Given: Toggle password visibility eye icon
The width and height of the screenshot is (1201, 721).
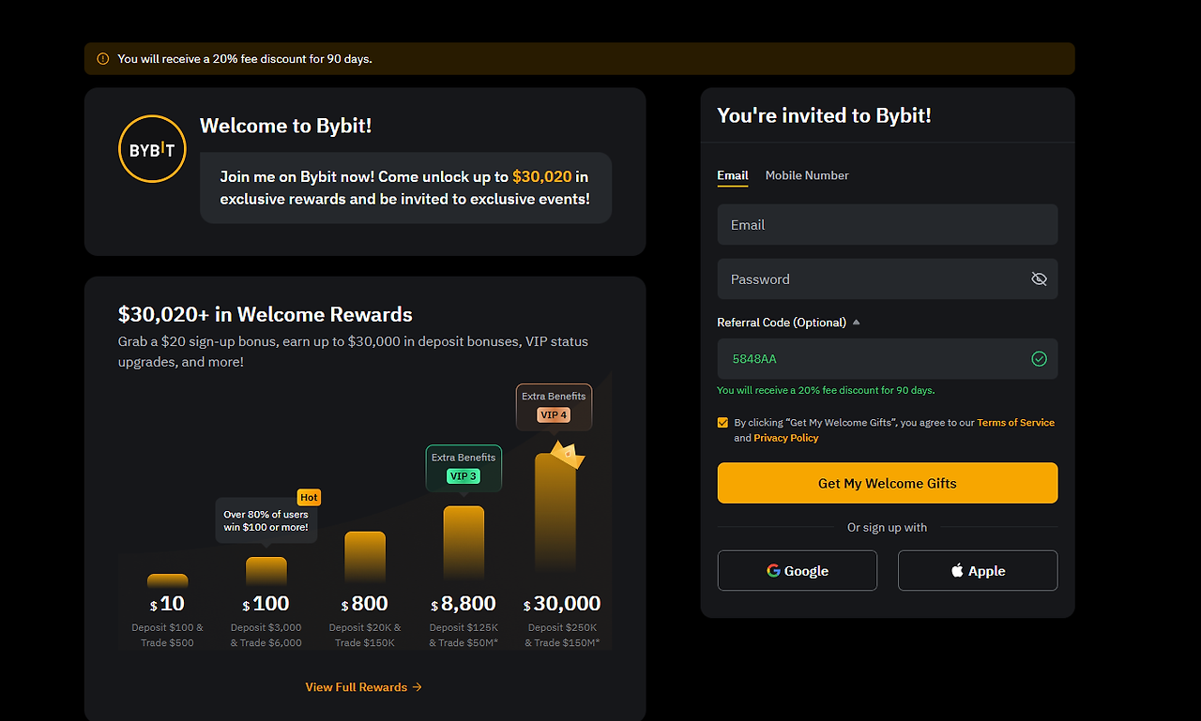Looking at the screenshot, I should tap(1039, 279).
